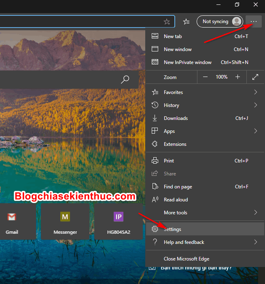
Task: Click the Help question mark icon
Action: [155, 242]
